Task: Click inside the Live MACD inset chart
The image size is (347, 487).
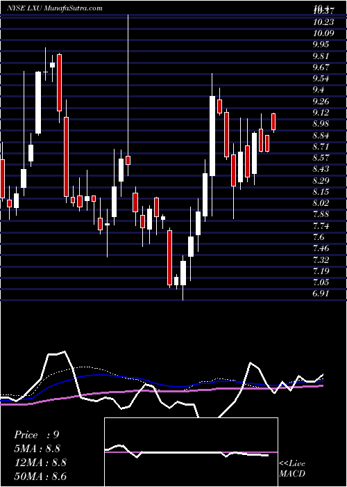Action: coord(191,452)
